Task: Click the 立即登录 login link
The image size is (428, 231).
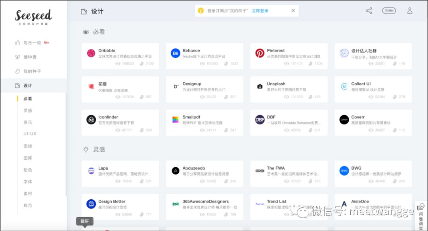Action: point(260,11)
